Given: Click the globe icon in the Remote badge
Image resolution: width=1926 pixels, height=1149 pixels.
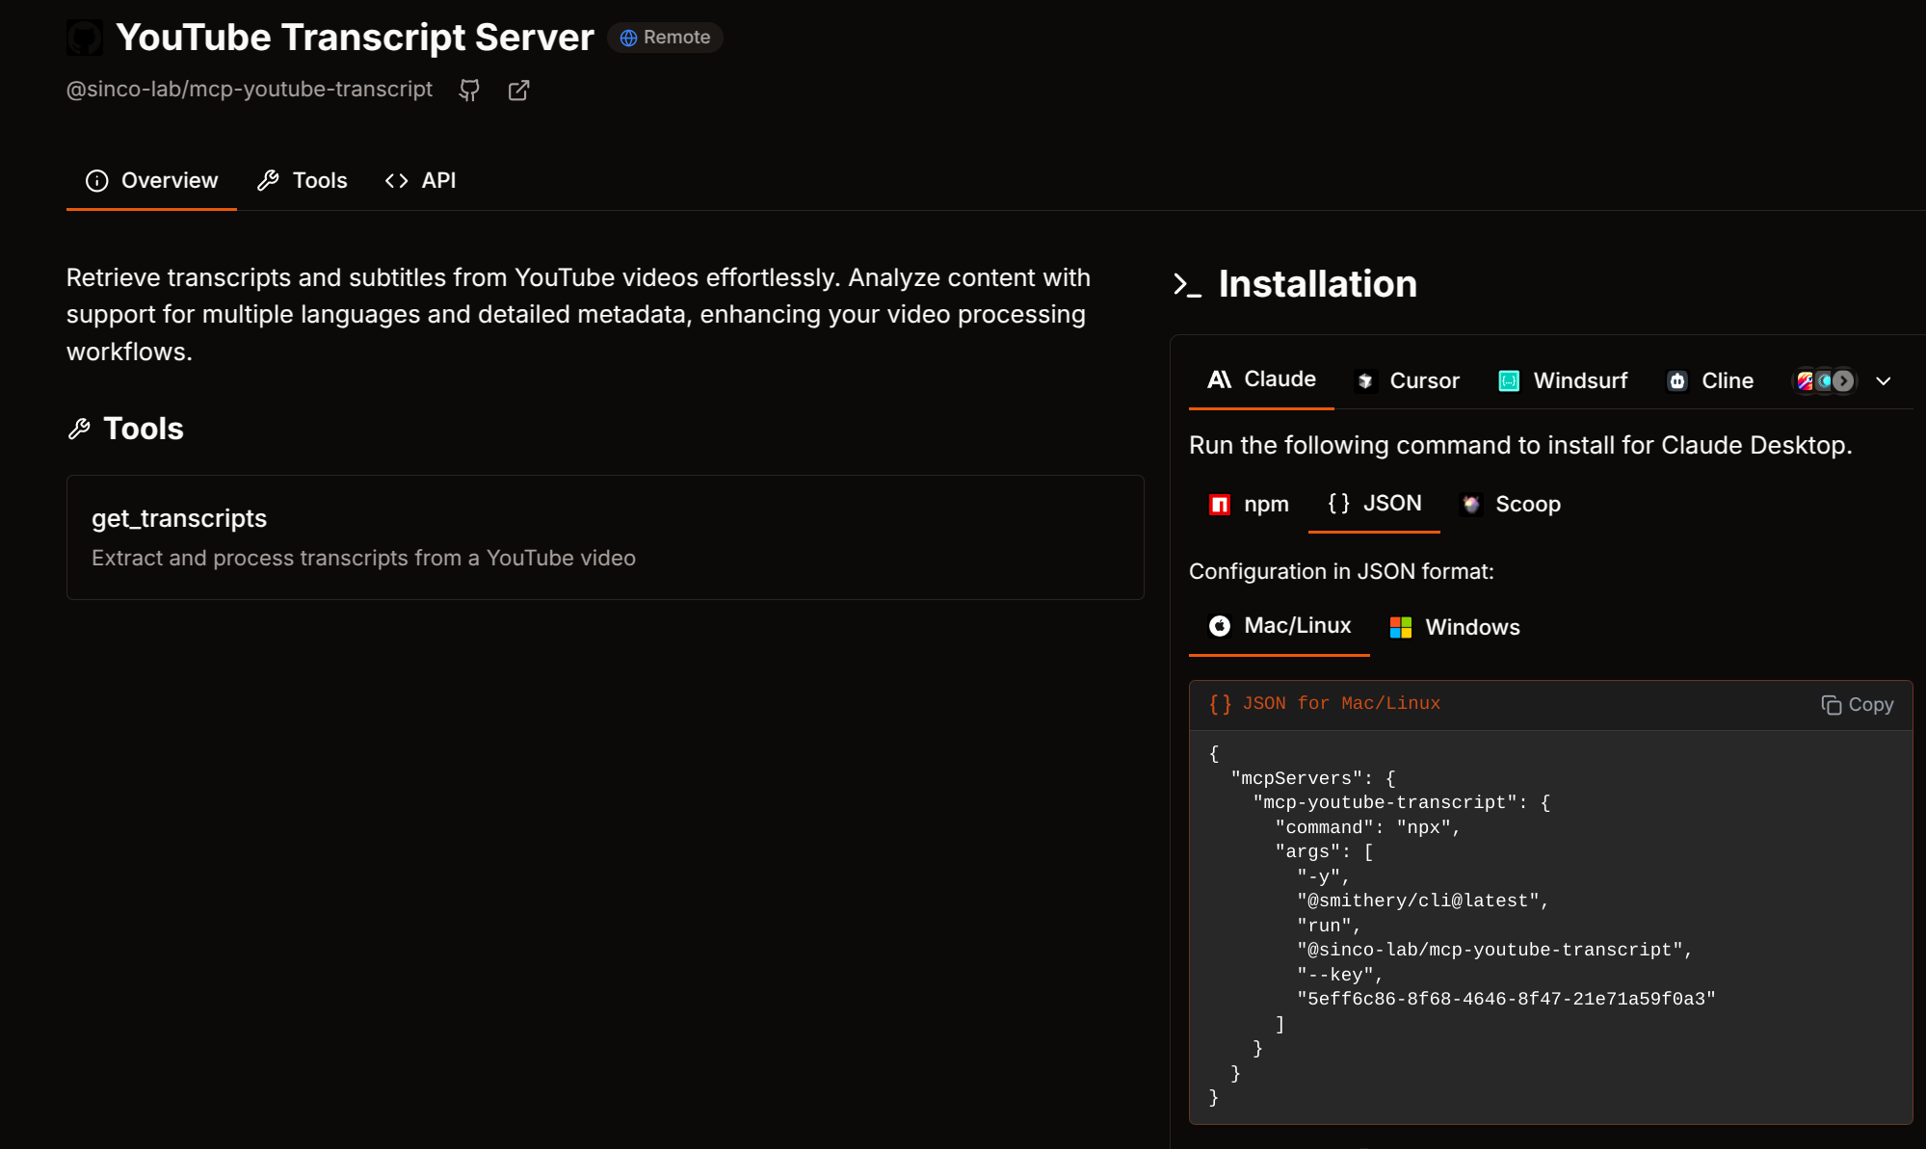Looking at the screenshot, I should point(628,38).
